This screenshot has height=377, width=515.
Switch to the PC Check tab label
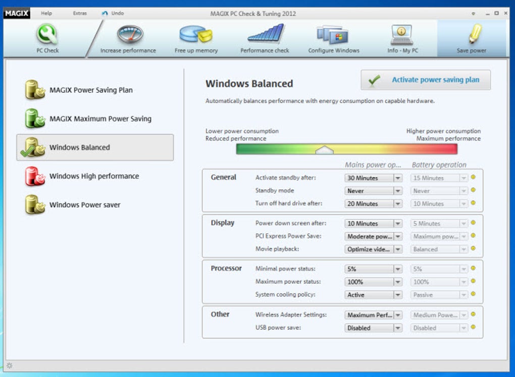click(x=47, y=50)
